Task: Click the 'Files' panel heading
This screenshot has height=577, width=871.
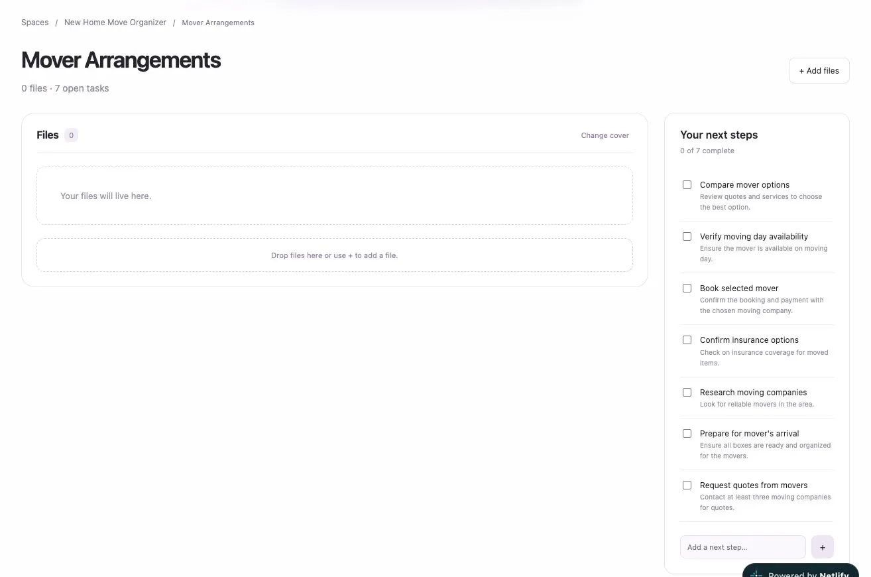Action: coord(48,135)
